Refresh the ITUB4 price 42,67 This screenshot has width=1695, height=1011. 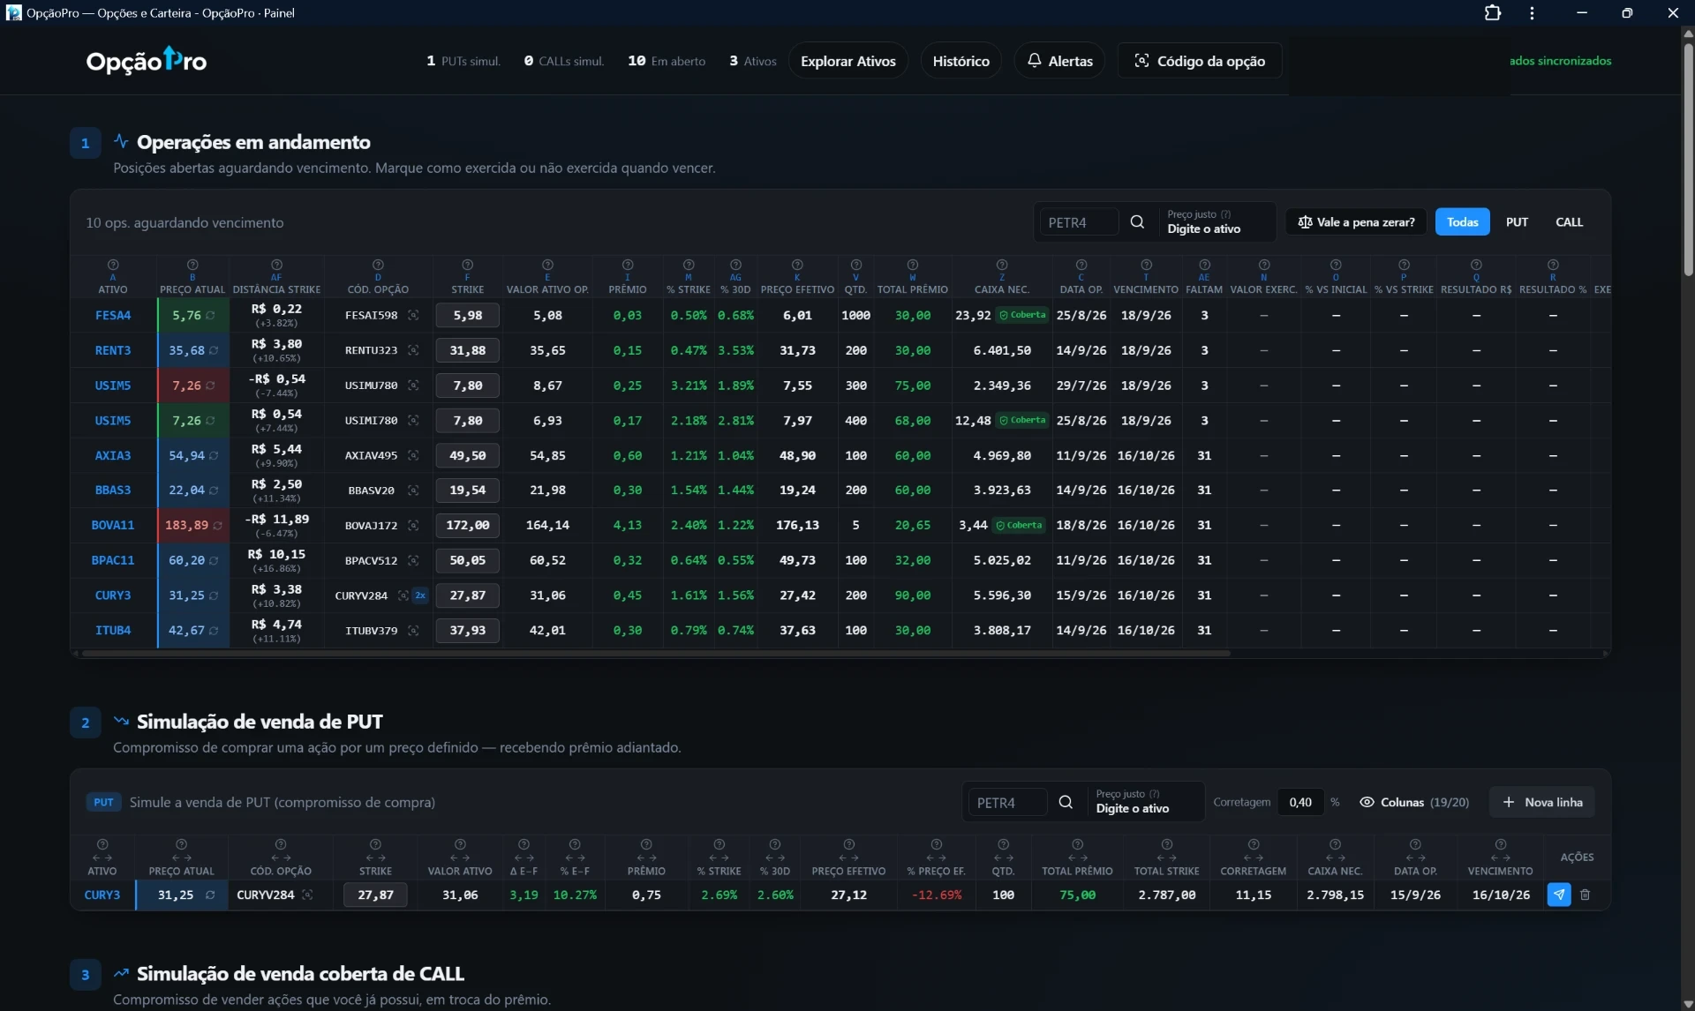click(214, 631)
